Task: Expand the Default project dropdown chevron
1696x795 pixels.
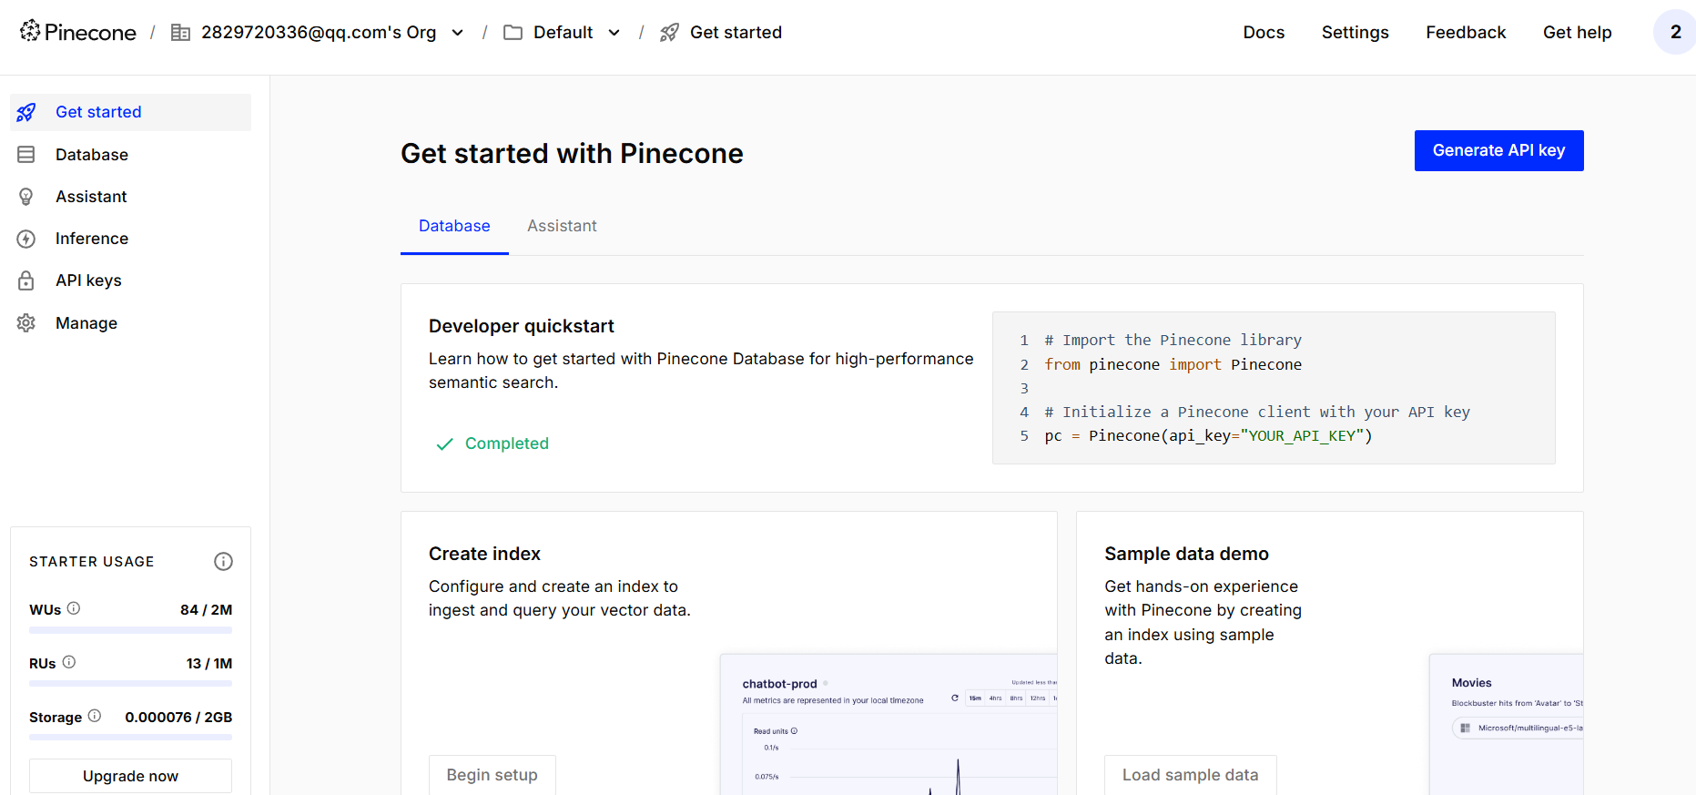Action: tap(614, 33)
